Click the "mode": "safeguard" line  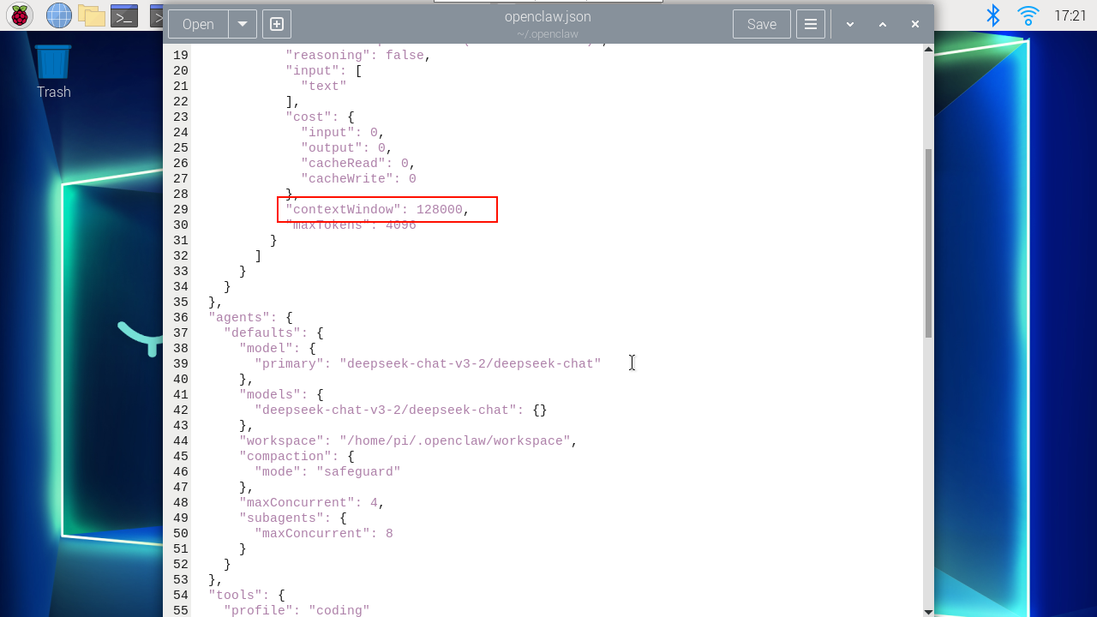pos(327,472)
